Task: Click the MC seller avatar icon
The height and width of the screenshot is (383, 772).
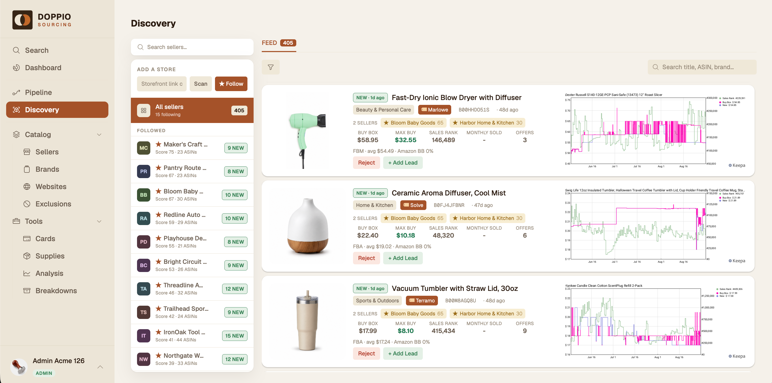Action: (x=144, y=148)
